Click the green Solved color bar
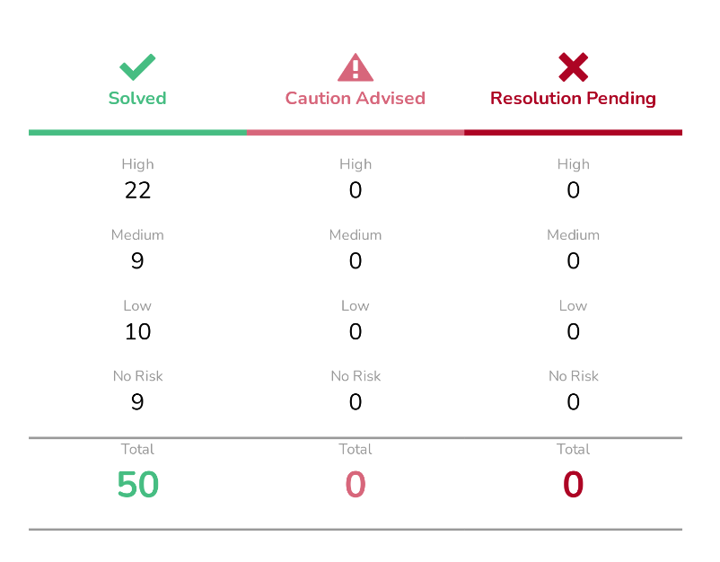Viewport: 720px width, 562px height. (x=137, y=133)
